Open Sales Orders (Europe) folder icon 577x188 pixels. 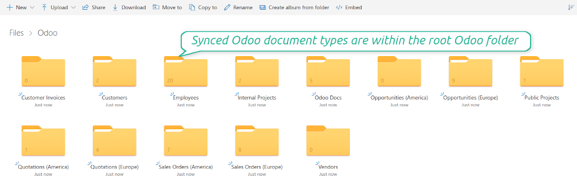click(x=257, y=140)
